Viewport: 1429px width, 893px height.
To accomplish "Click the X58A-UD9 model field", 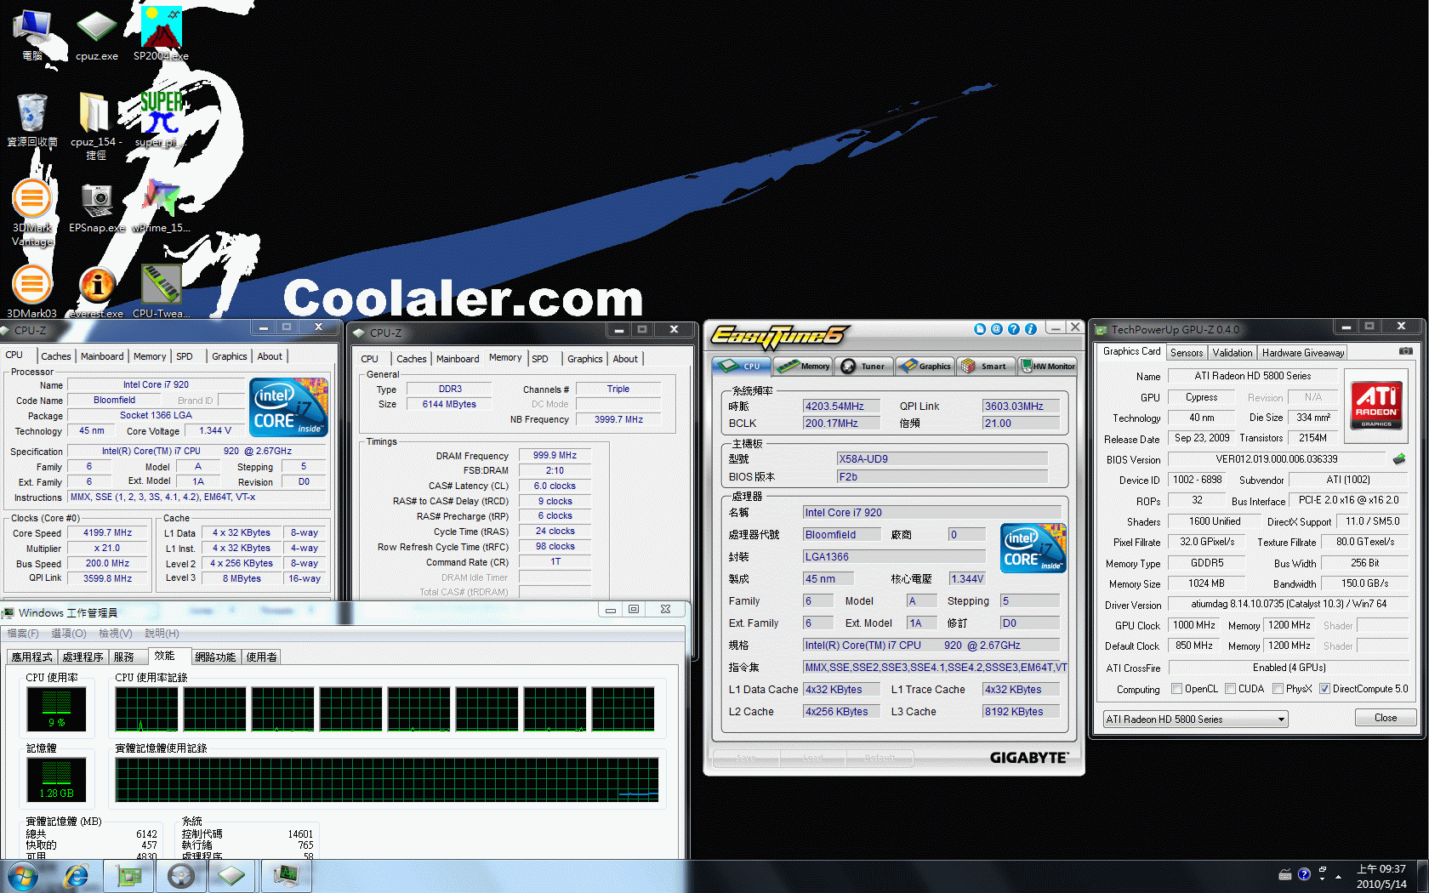I will point(942,459).
